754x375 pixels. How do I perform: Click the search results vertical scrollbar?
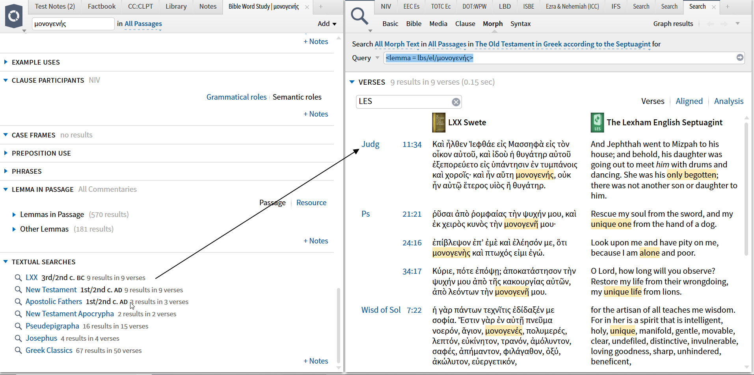coord(746,189)
